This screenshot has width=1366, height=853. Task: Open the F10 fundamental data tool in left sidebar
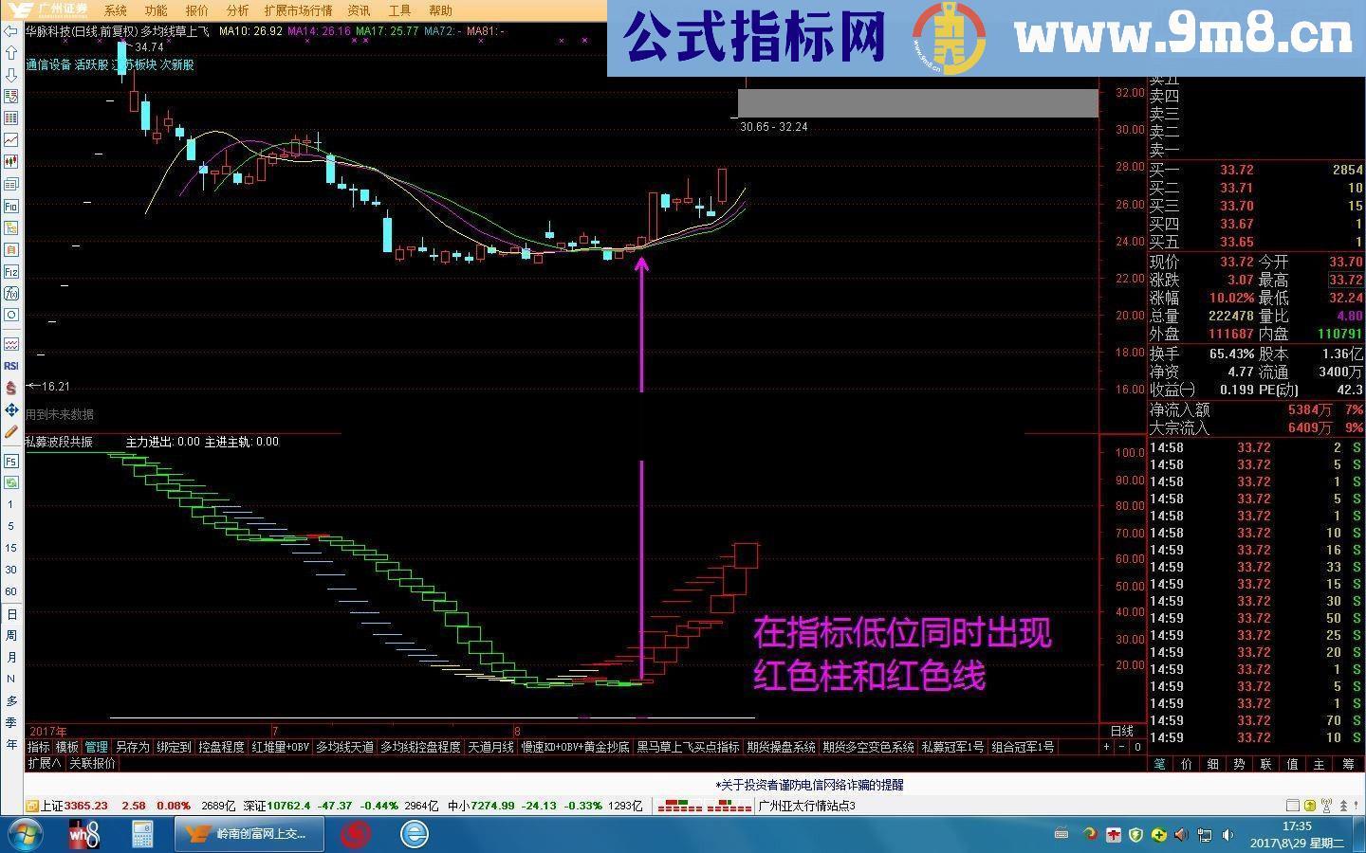[x=10, y=204]
